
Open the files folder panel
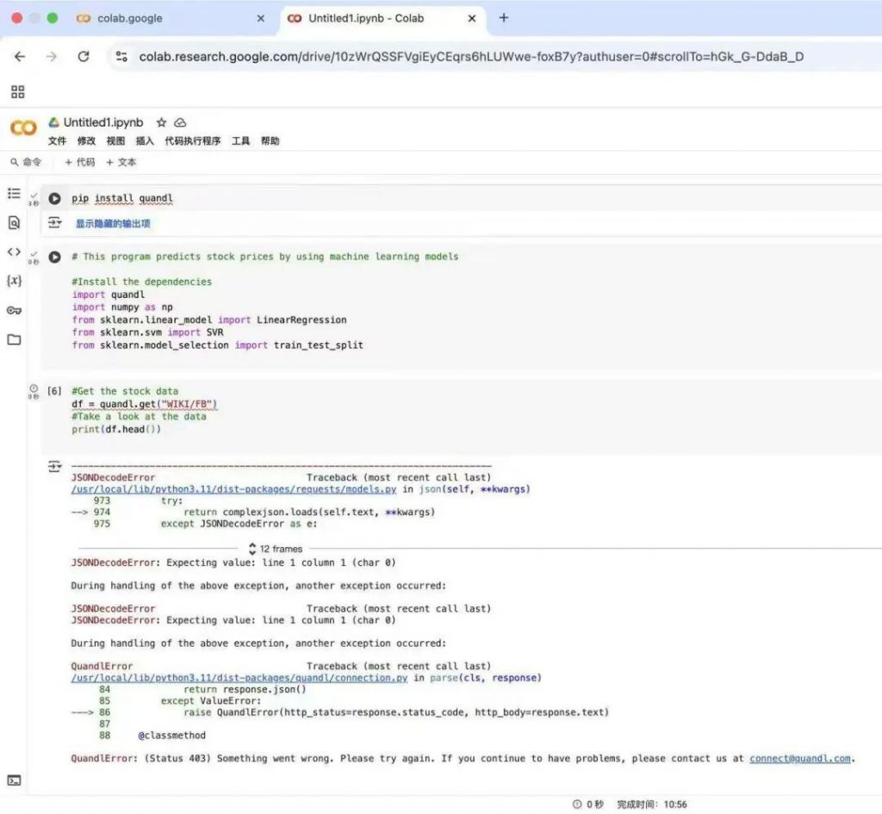pyautogui.click(x=14, y=339)
